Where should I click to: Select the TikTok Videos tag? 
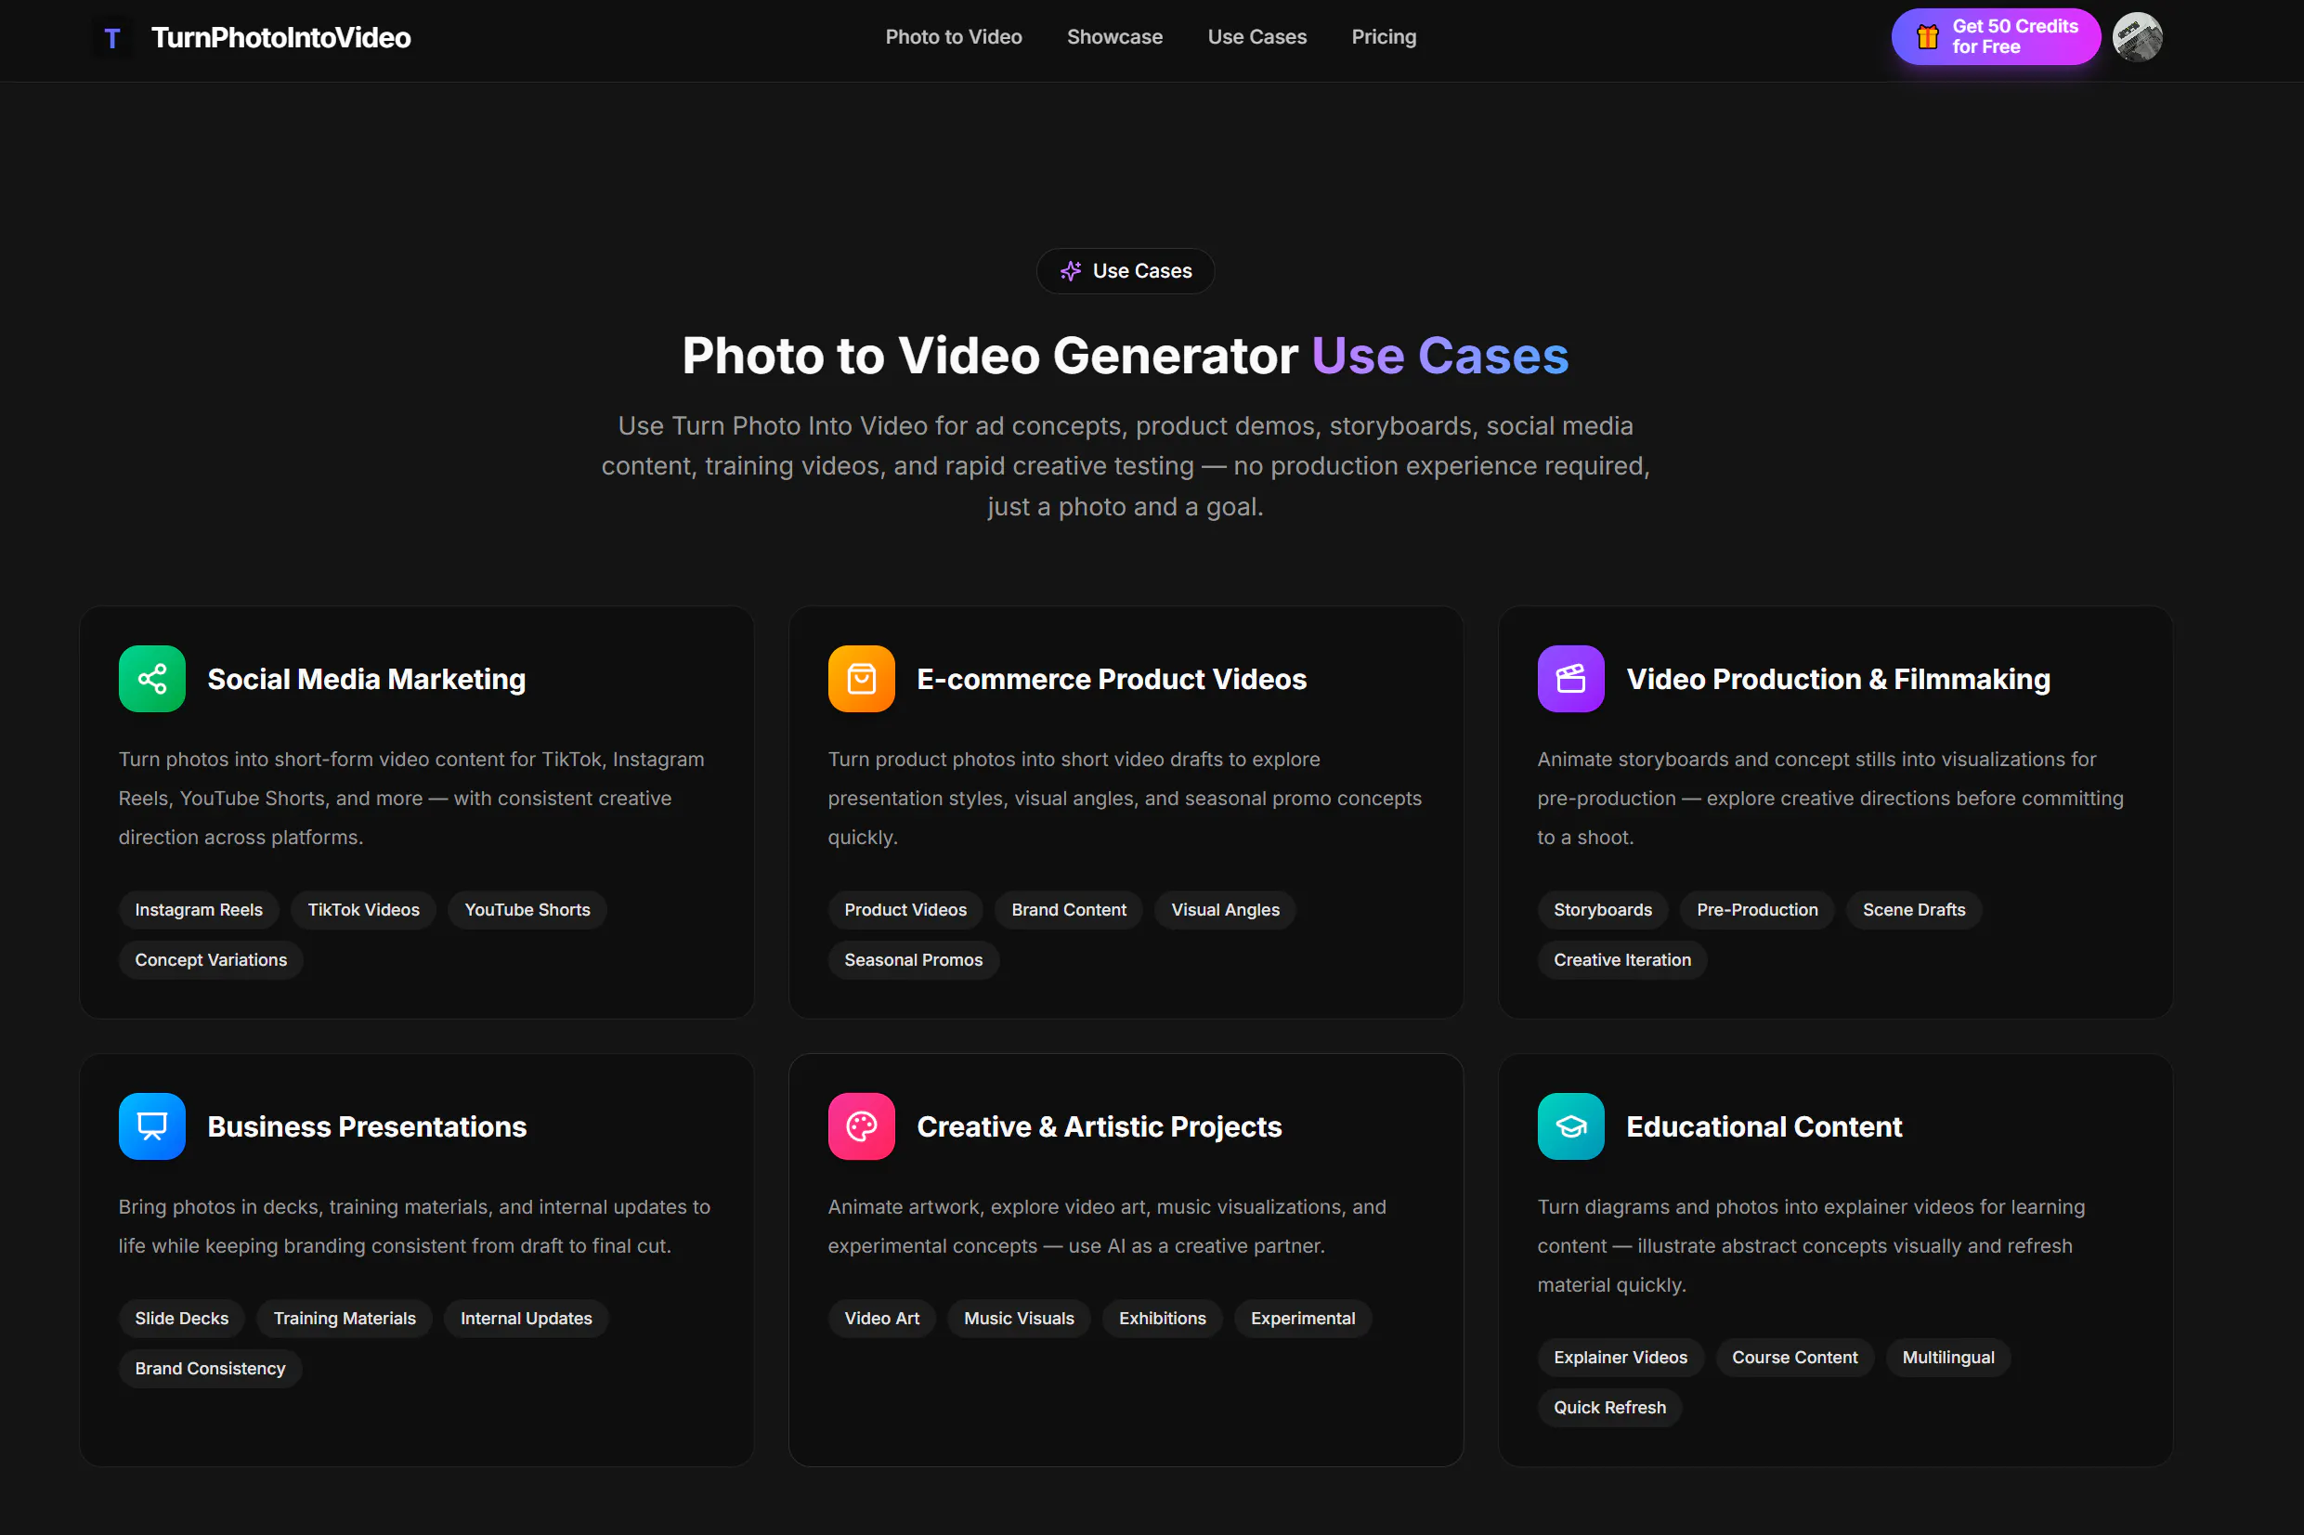pyautogui.click(x=363, y=909)
